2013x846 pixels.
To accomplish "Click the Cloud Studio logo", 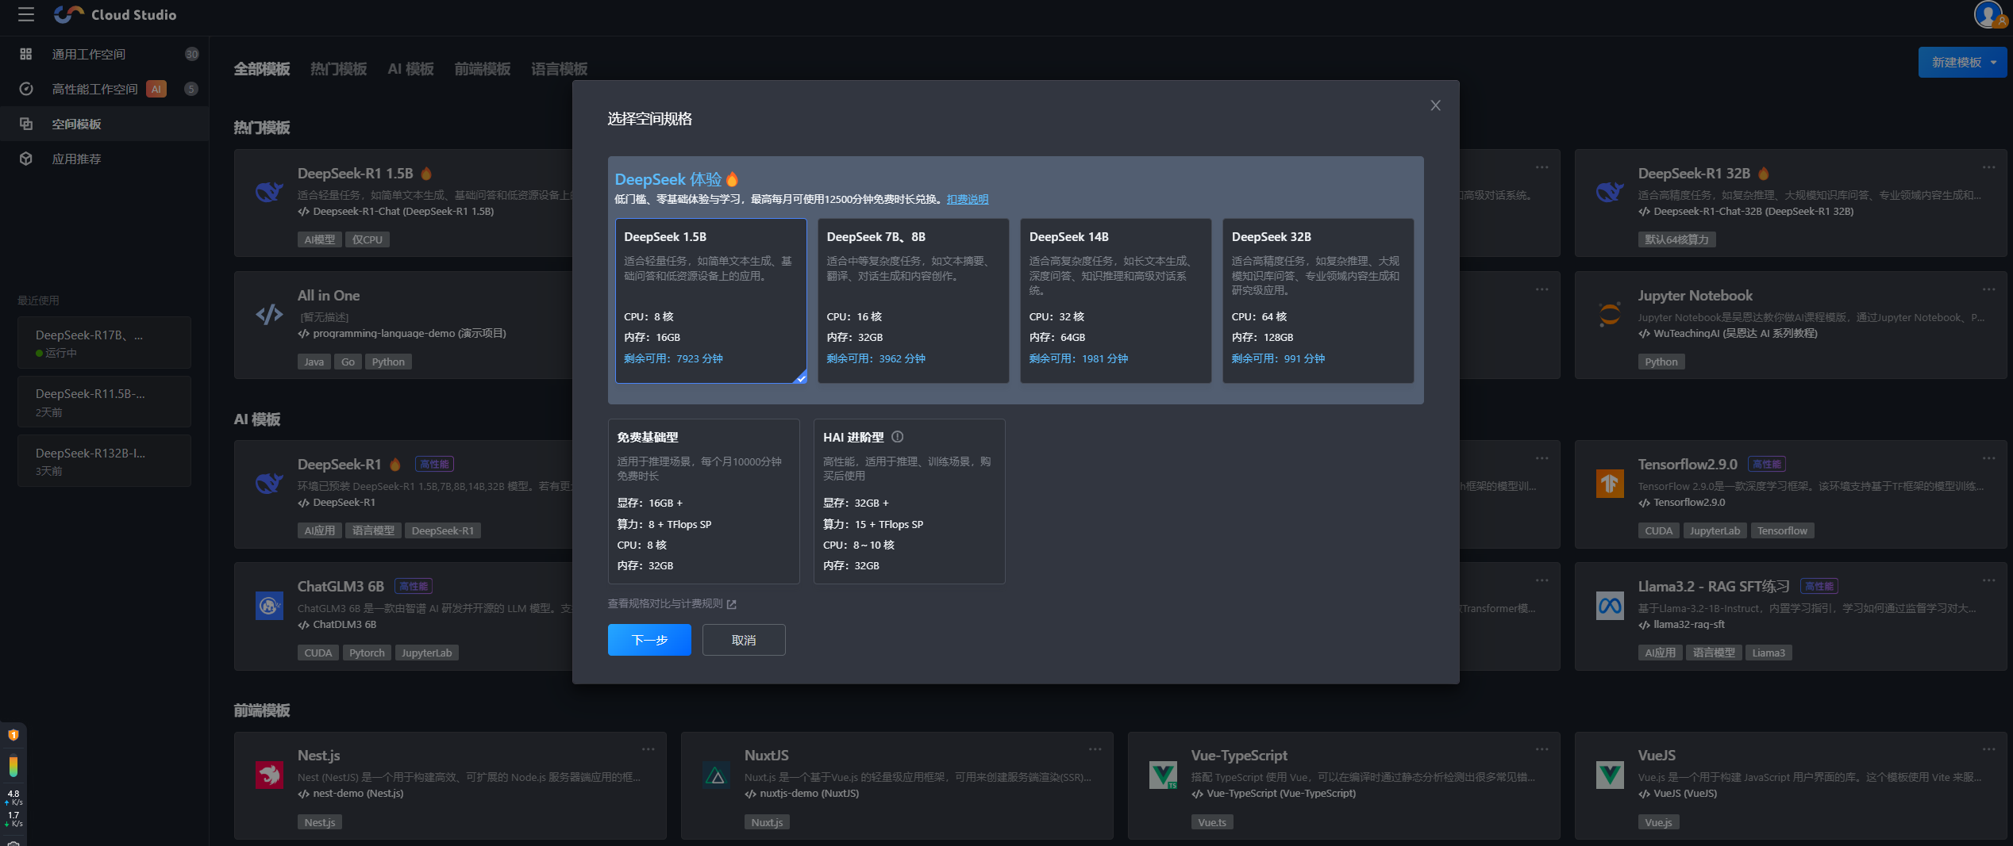I will tap(116, 14).
